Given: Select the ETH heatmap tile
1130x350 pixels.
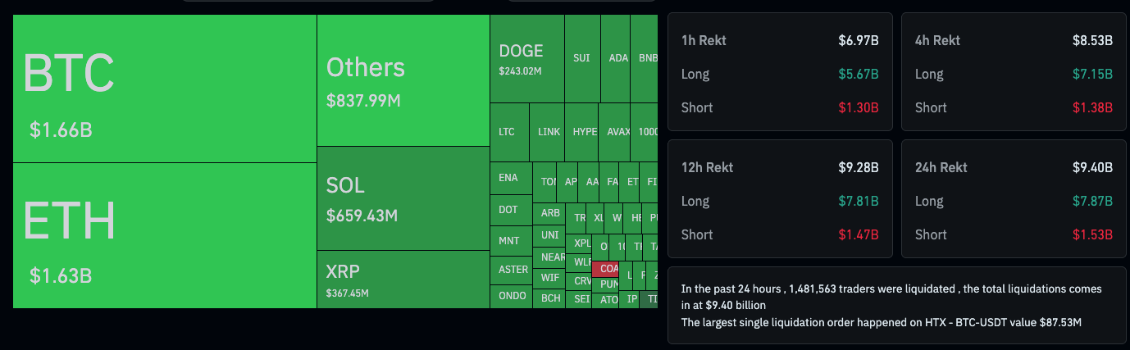Looking at the screenshot, I should pos(164,236).
